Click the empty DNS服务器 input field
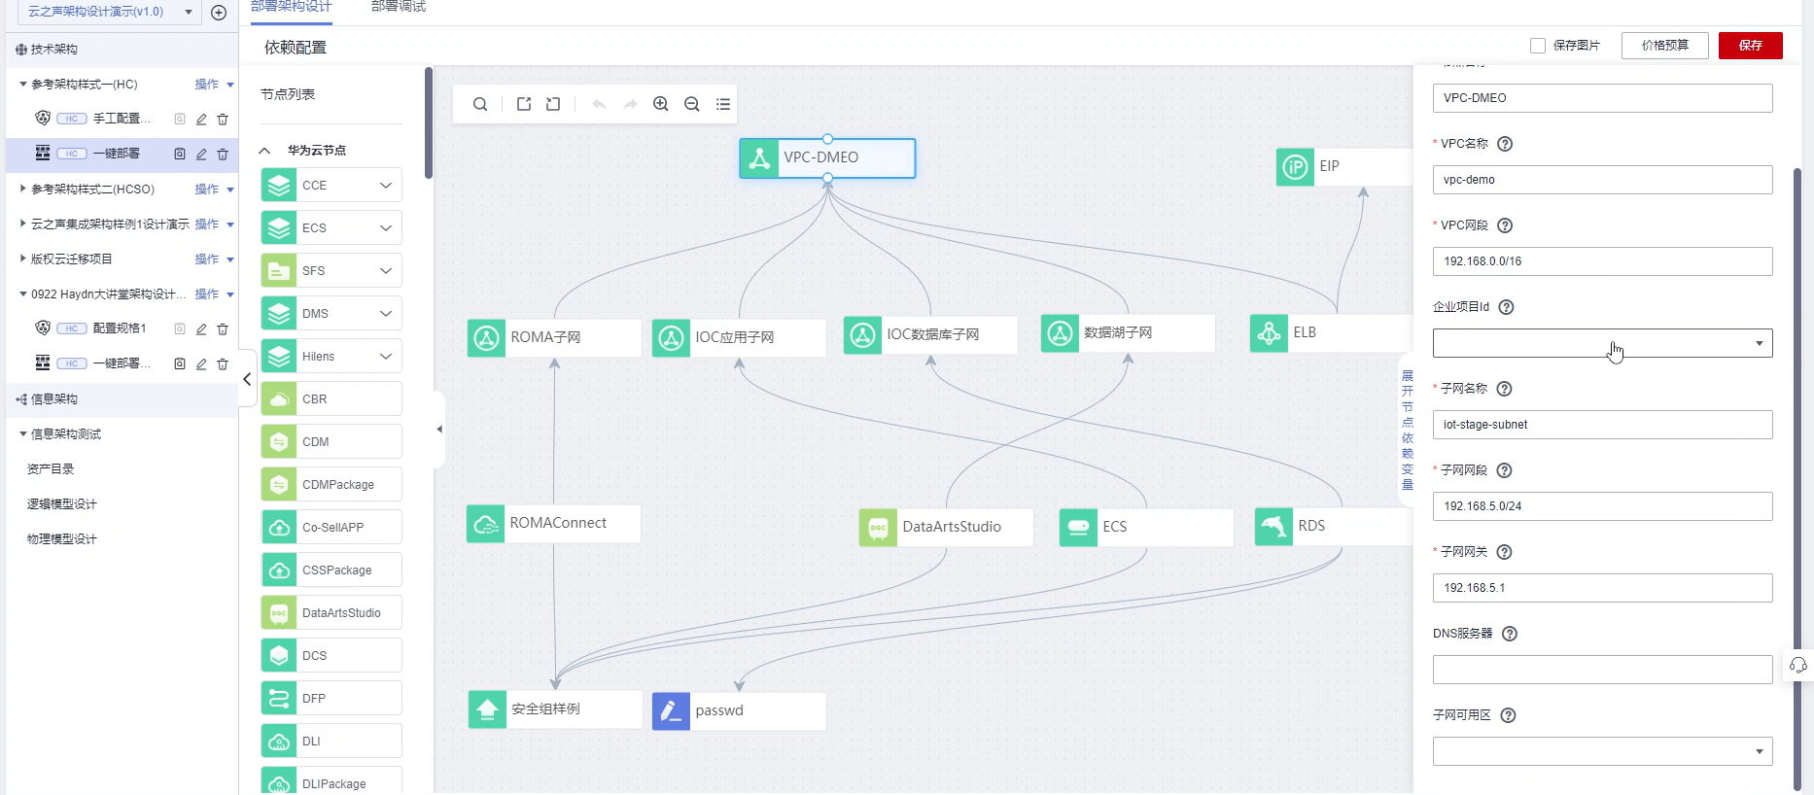 point(1602,670)
